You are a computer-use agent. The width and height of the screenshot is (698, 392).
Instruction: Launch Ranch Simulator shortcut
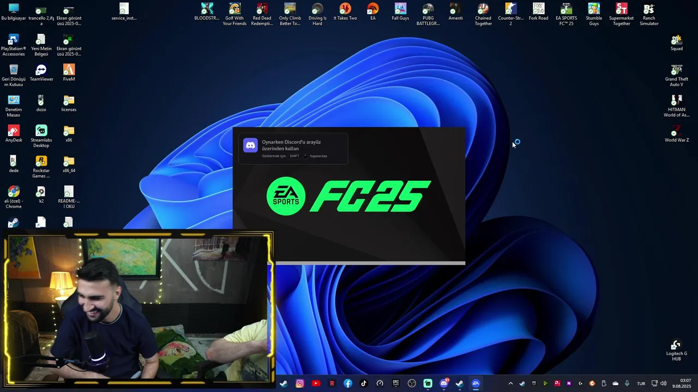tap(649, 15)
